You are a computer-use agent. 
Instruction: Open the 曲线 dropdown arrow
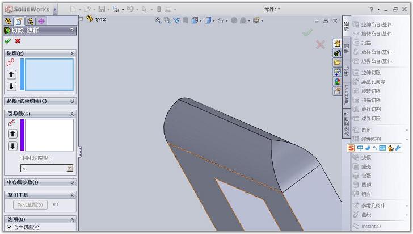[x=407, y=215]
